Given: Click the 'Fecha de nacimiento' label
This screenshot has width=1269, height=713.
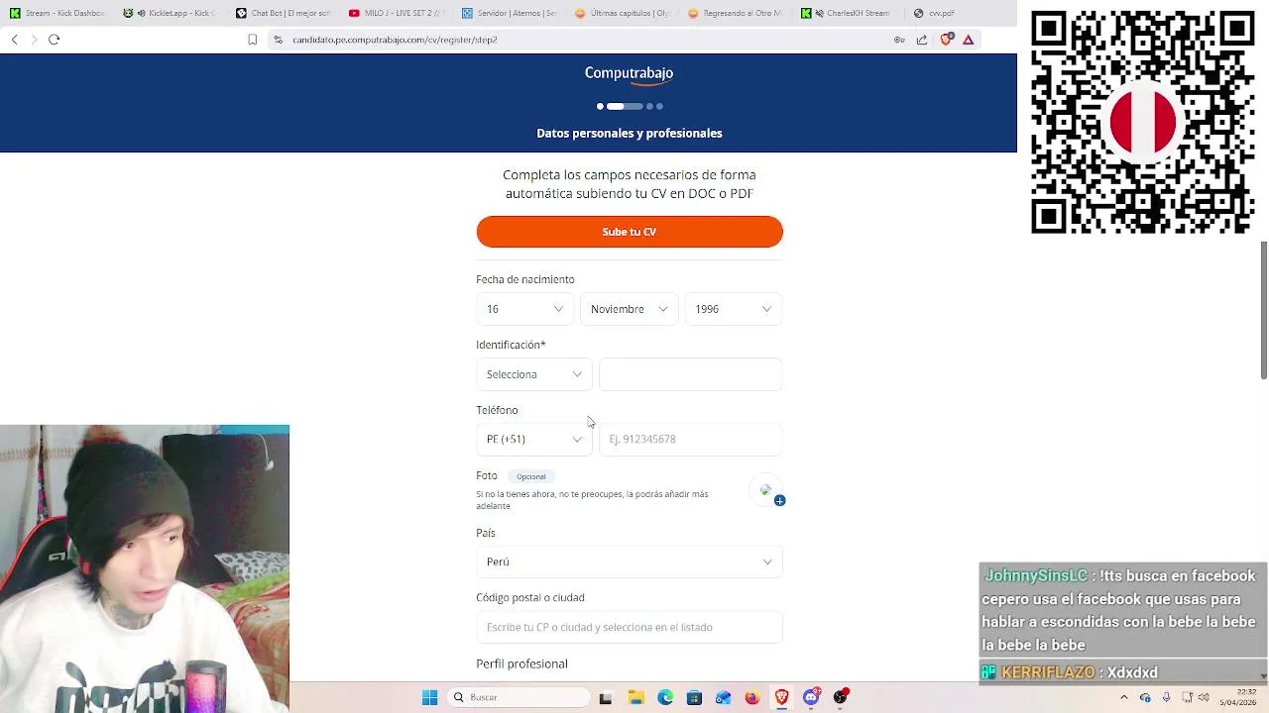Looking at the screenshot, I should pos(525,279).
